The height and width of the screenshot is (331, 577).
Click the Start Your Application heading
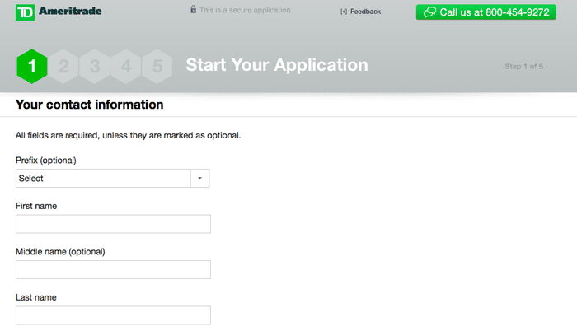click(277, 65)
